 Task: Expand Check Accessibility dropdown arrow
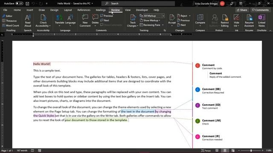tap(50, 26)
